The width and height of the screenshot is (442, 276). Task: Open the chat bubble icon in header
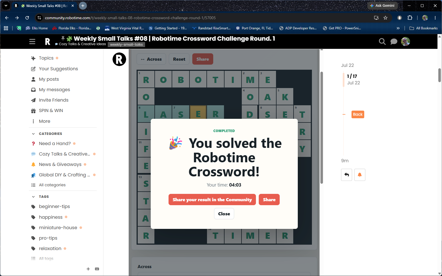[x=394, y=41]
